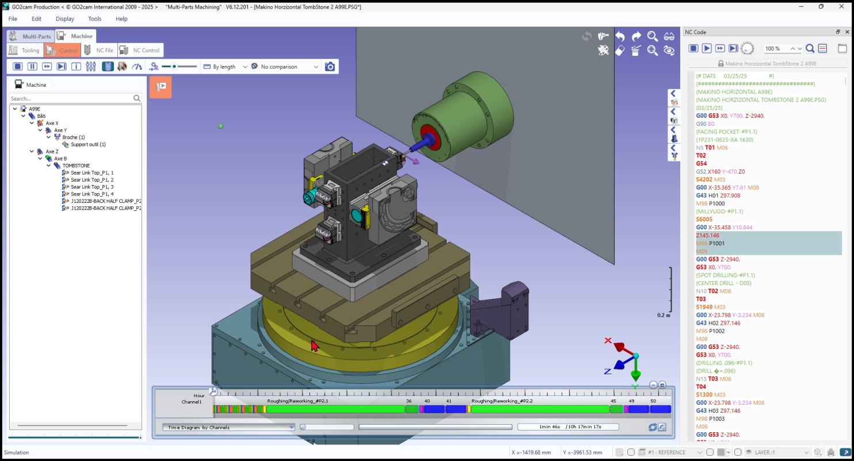Open NC code search with the magnifier icon
This screenshot has height=461, width=854.
click(809, 48)
